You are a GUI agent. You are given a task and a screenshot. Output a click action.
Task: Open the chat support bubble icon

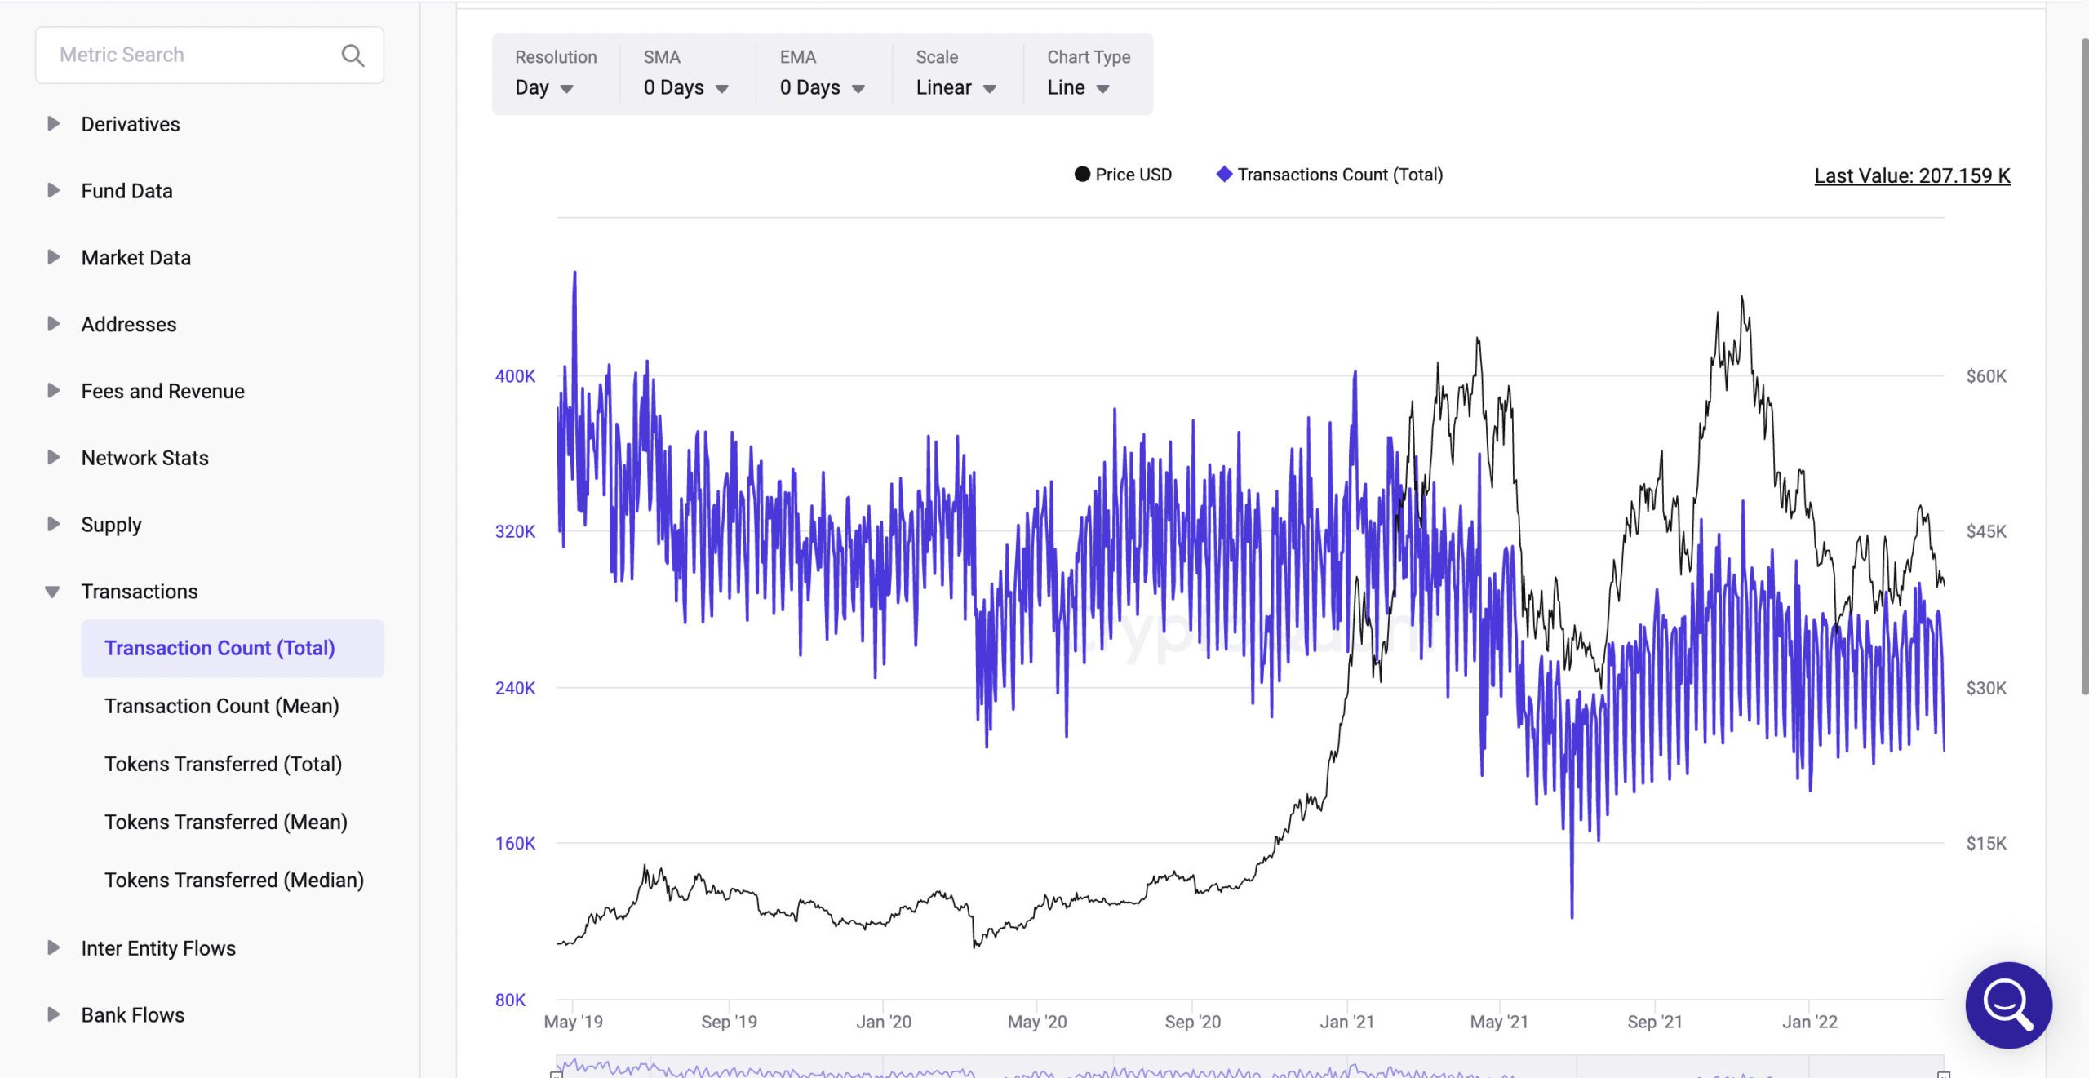tap(2008, 1005)
